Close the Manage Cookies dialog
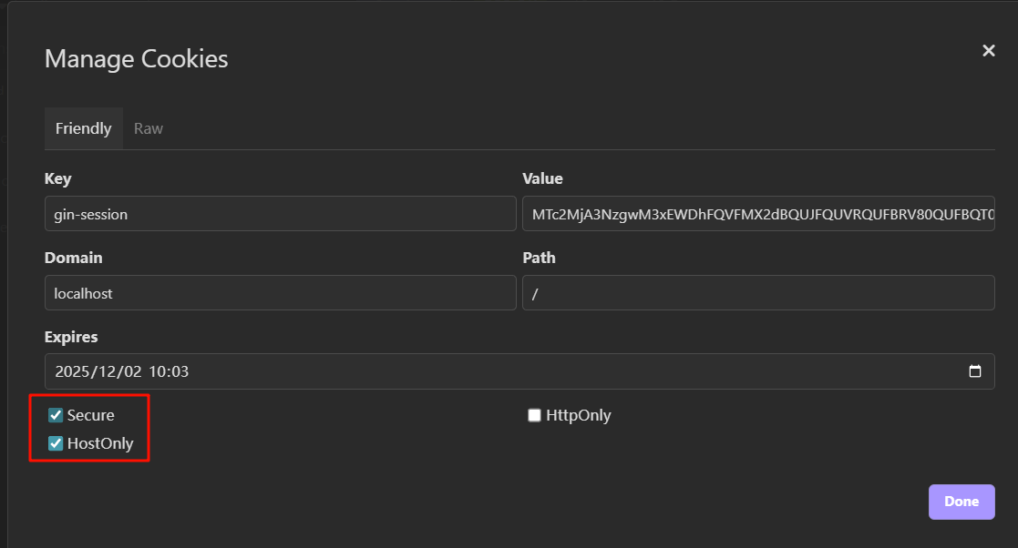The image size is (1018, 548). pyautogui.click(x=988, y=51)
